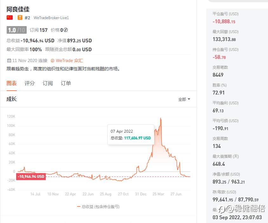
Task: Select the 图表 tab
Action: (11, 83)
